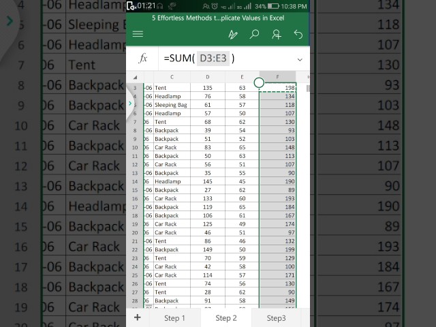This screenshot has width=436, height=327.
Task: Select column C header
Action: (172, 77)
